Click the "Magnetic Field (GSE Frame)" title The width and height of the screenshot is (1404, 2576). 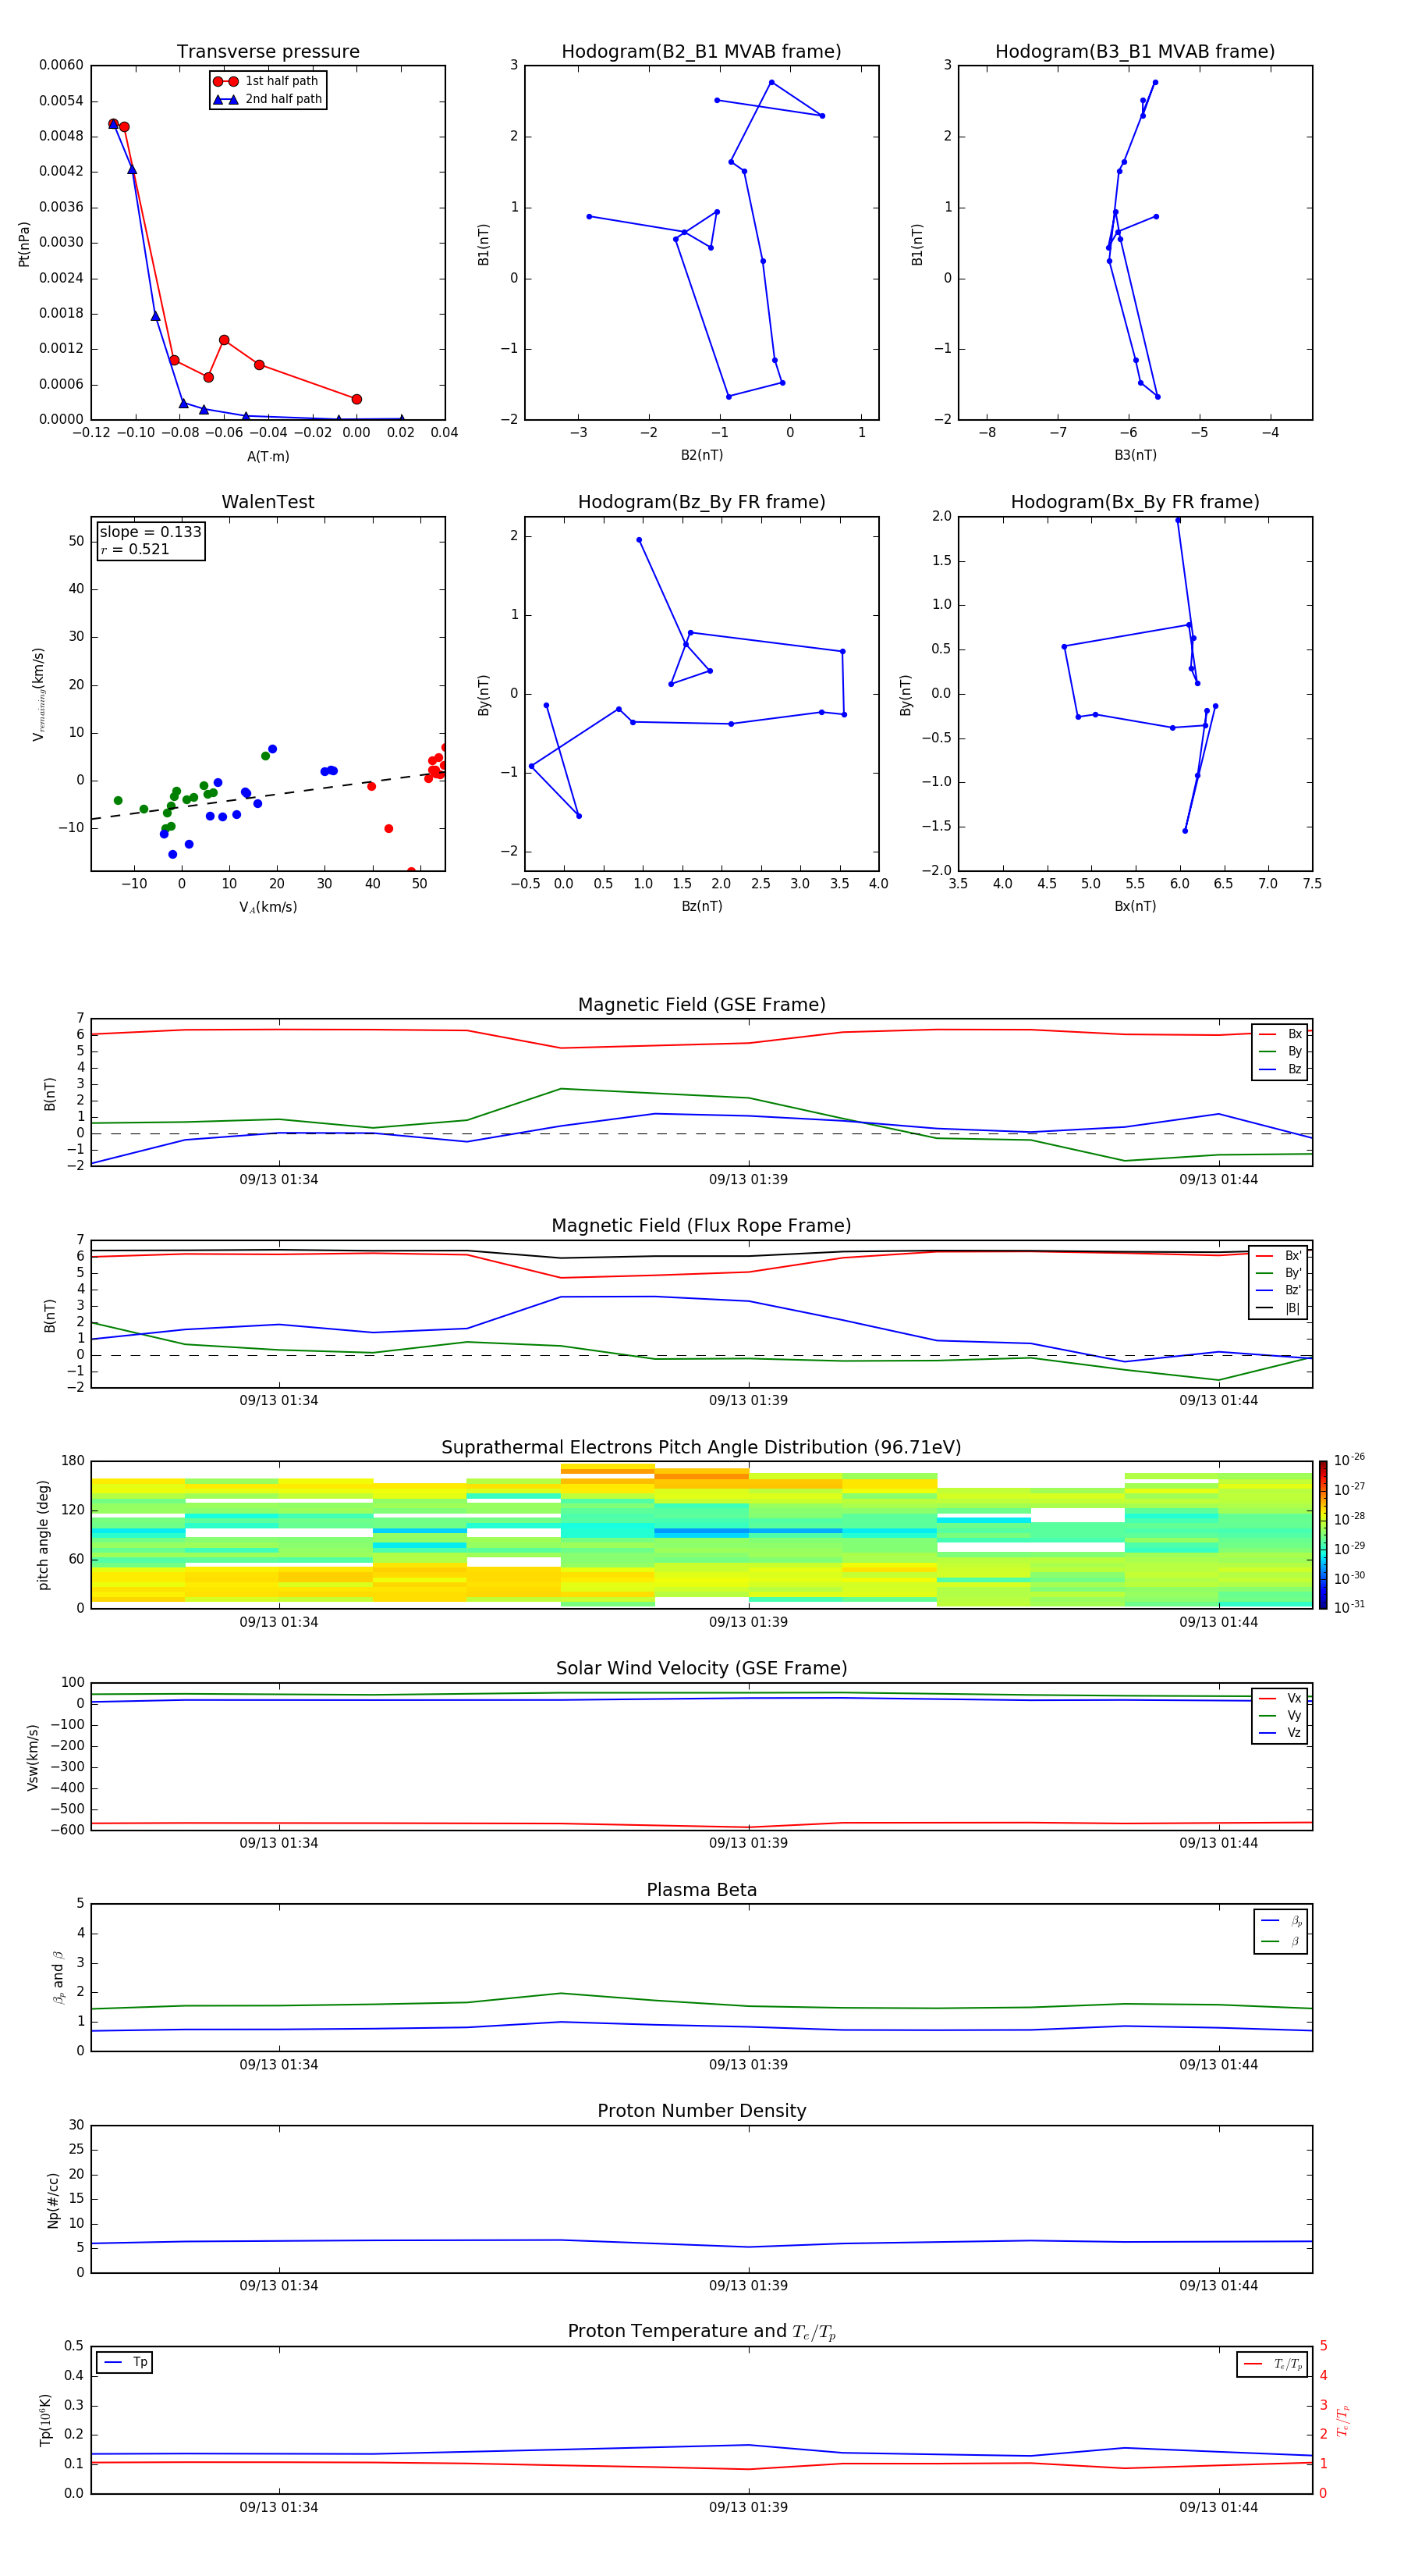(701, 1005)
